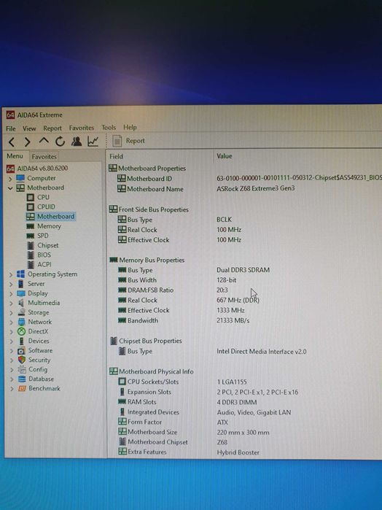Expand the Computer tree node

(x=10, y=179)
